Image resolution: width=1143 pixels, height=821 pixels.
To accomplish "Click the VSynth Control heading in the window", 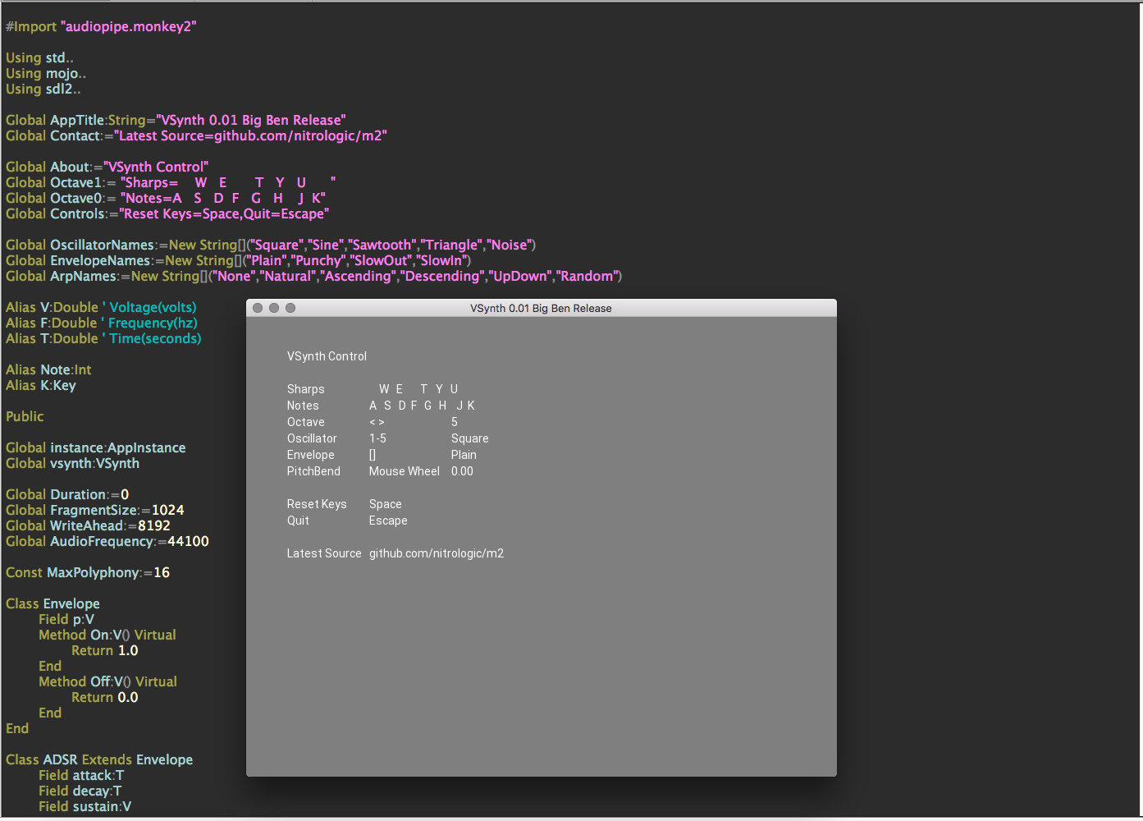I will coord(327,356).
